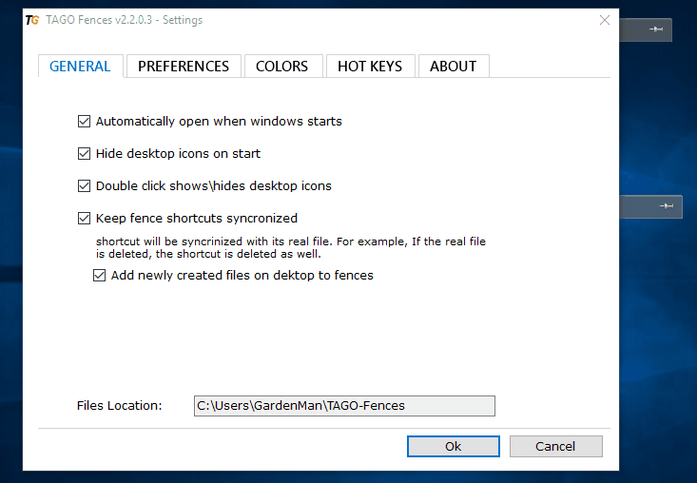Cancel the settings dialog

[x=555, y=446]
